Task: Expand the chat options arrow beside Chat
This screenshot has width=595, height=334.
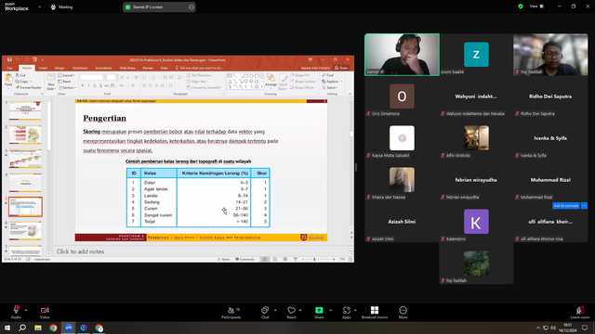Action: (x=275, y=310)
